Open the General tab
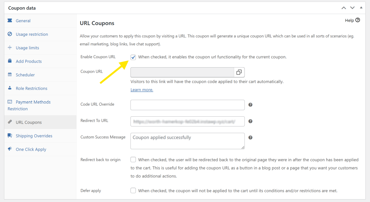 coord(40,21)
